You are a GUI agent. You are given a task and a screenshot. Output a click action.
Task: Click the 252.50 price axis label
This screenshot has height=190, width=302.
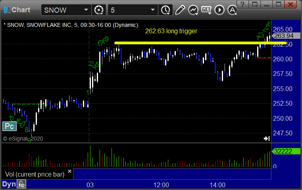point(283,103)
